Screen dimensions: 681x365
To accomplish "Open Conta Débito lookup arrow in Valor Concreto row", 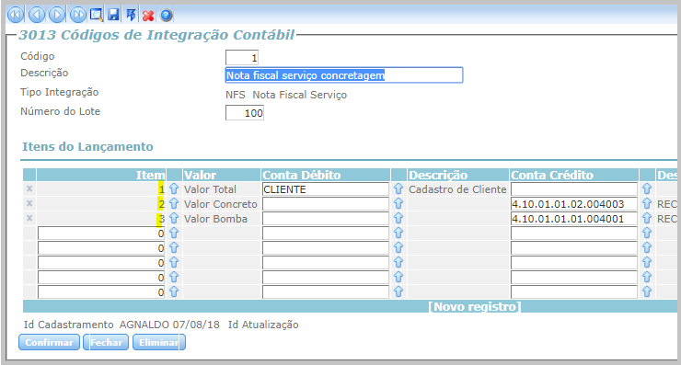I will coord(398,203).
